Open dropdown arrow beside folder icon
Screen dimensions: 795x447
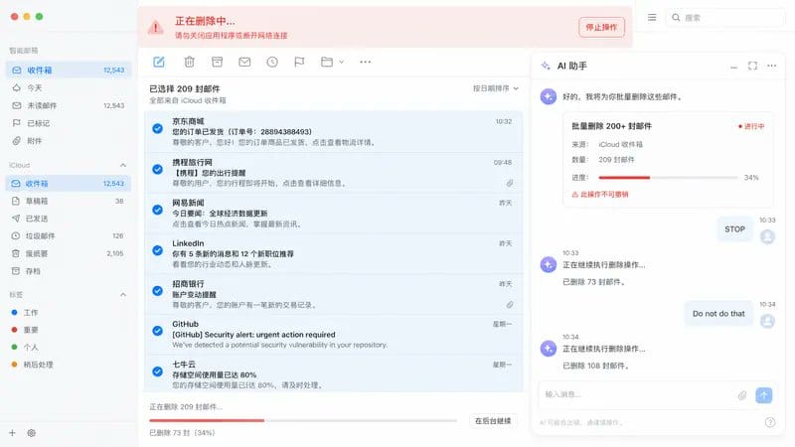click(x=341, y=62)
